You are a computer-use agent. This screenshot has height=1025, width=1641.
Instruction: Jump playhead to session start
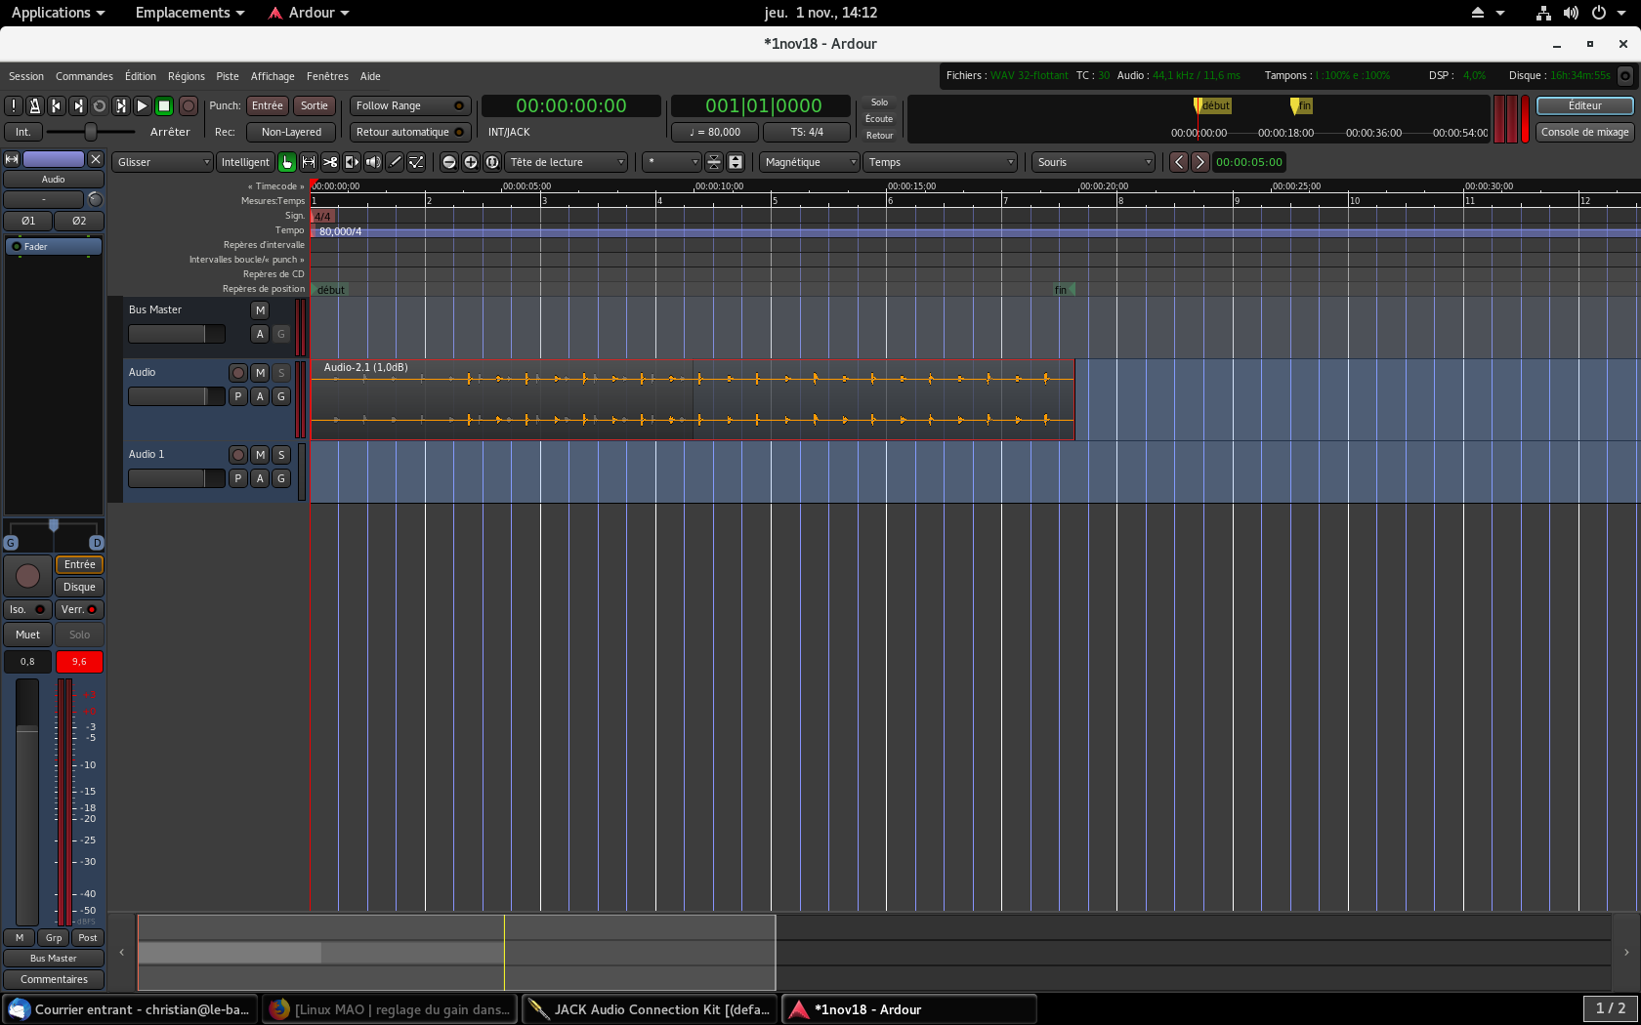click(57, 105)
